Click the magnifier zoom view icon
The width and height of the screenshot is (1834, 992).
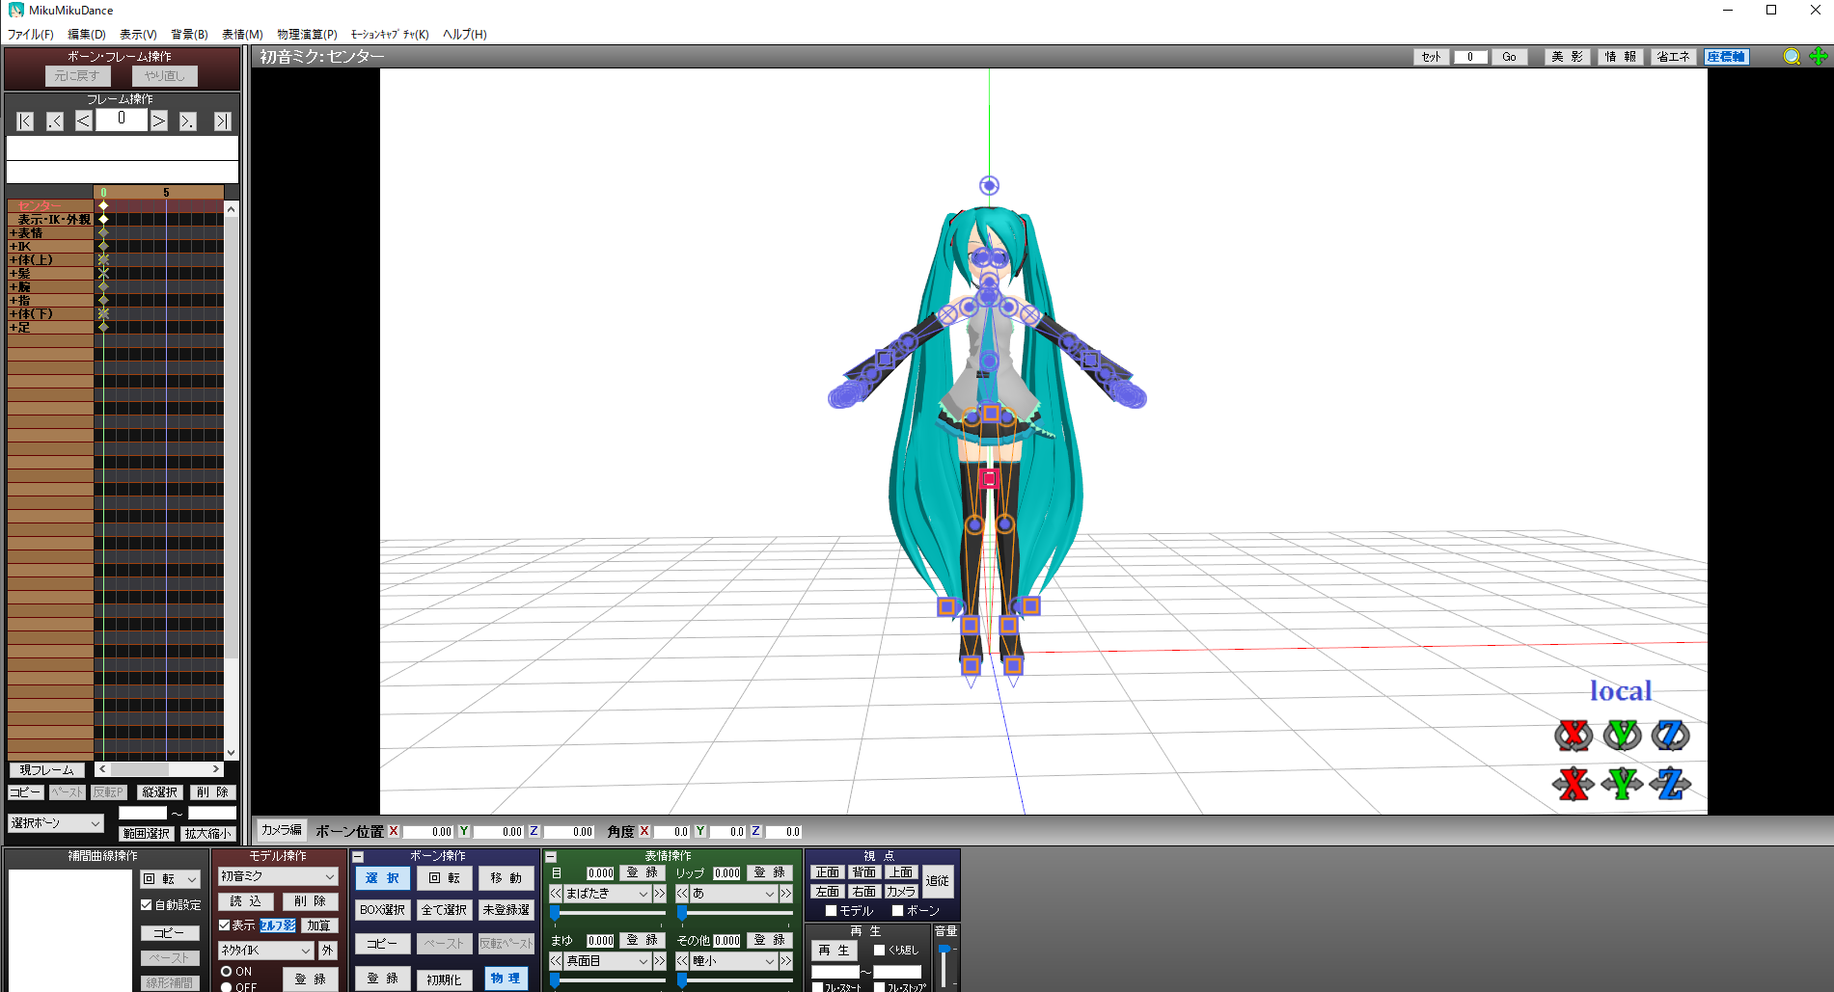coord(1792,57)
